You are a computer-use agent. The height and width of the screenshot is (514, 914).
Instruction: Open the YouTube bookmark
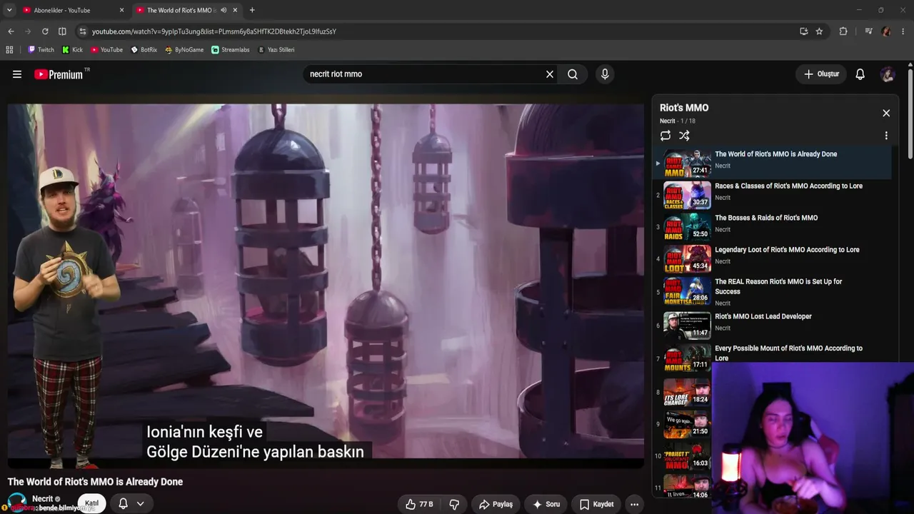[x=106, y=50]
